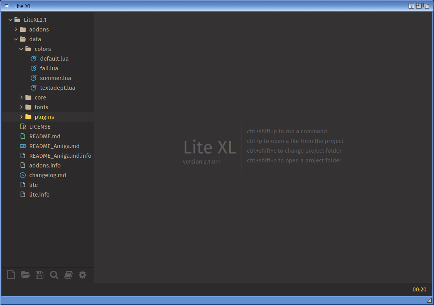Expand the core folder chevron
Image resolution: width=434 pixels, height=305 pixels.
coord(21,97)
